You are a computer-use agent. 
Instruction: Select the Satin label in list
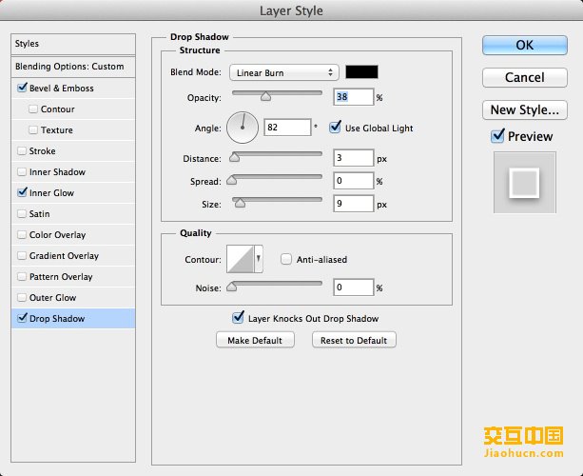click(x=39, y=214)
